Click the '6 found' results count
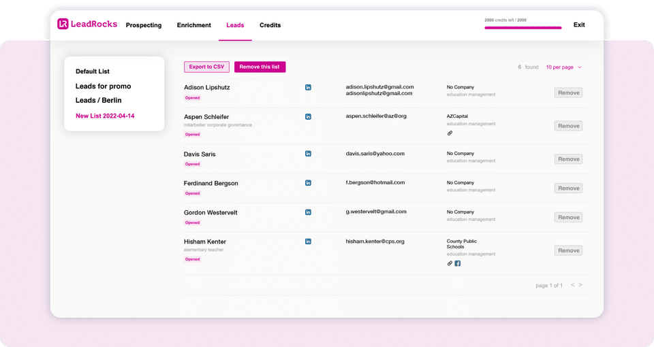This screenshot has height=347, width=654. 528,67
